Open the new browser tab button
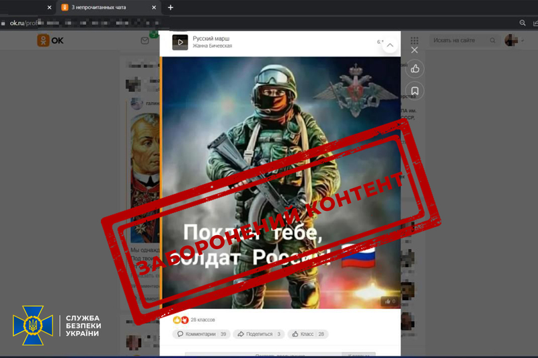 (171, 7)
